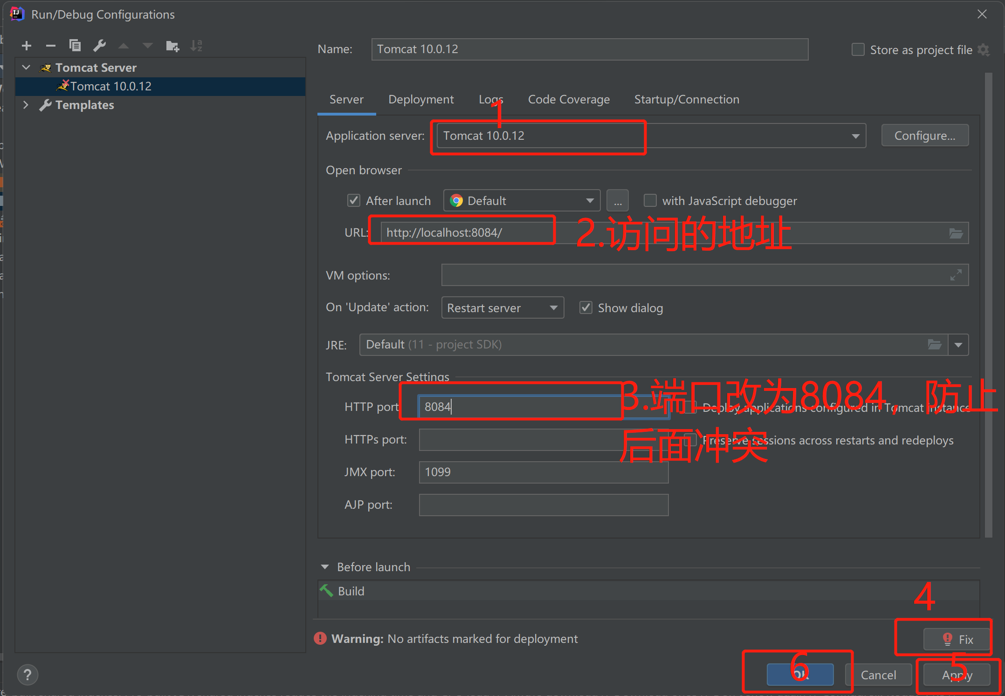
Task: Click the Configure... button
Action: pos(925,136)
